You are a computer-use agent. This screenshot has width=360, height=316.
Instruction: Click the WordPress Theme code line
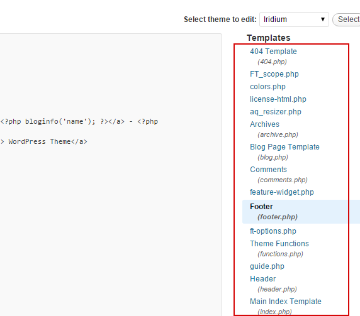(44, 141)
